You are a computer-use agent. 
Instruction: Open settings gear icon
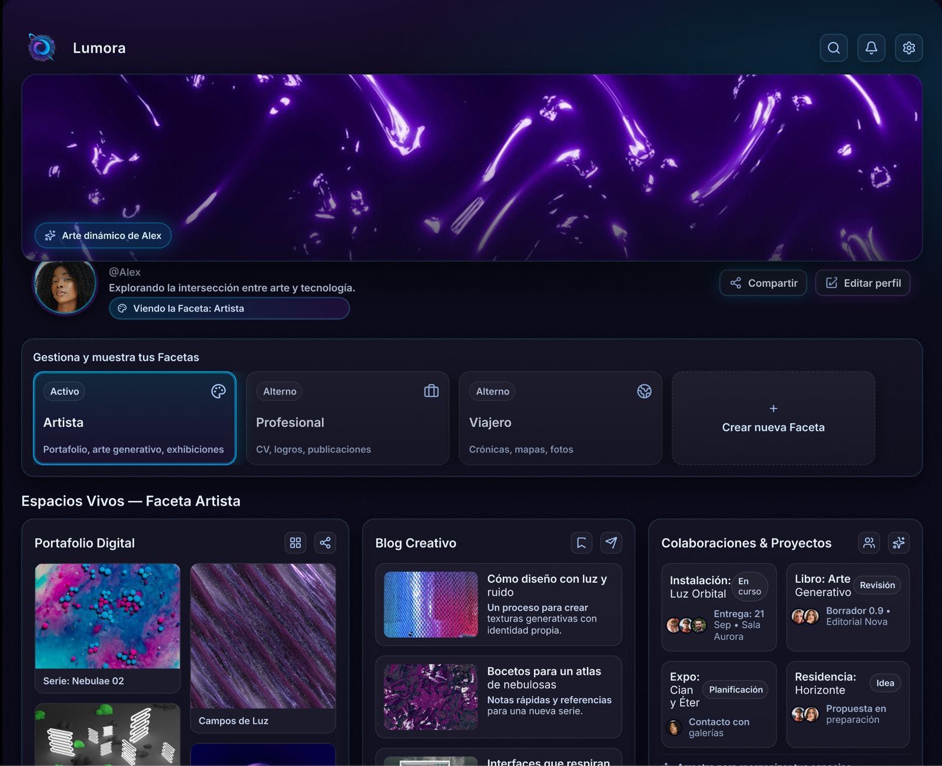[x=909, y=48]
